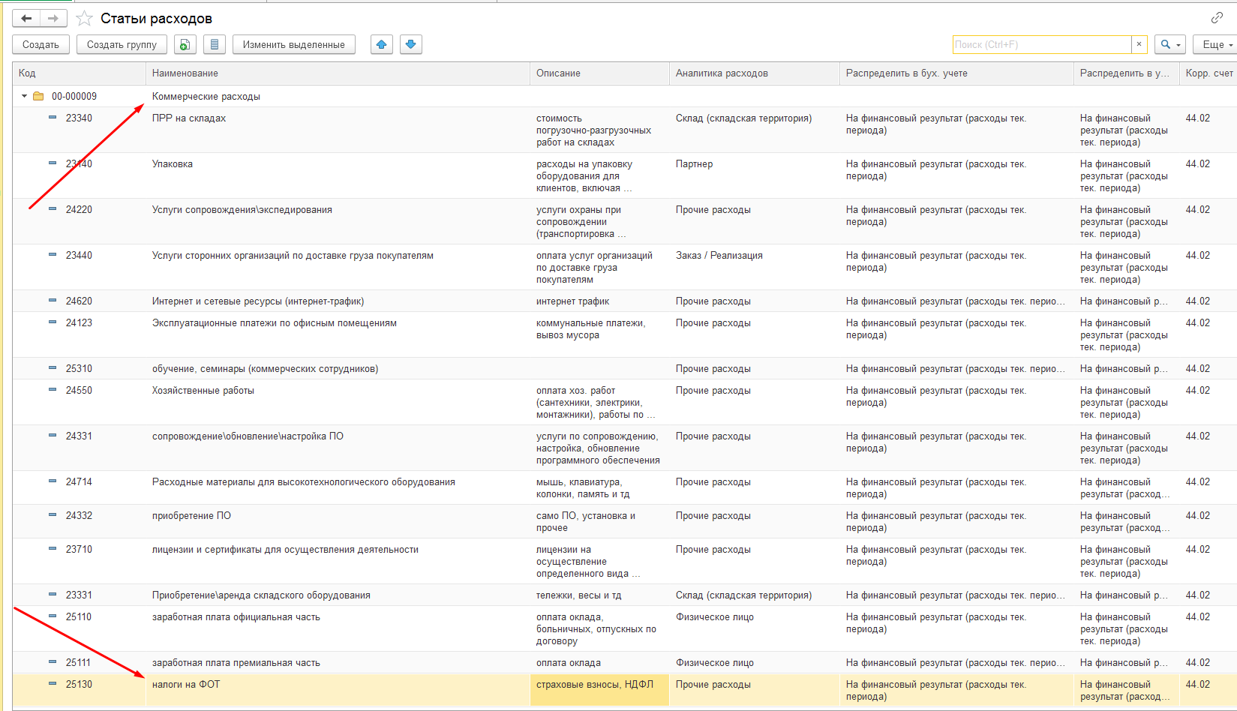Select лицензии и сертификаты row

pyautogui.click(x=624, y=561)
